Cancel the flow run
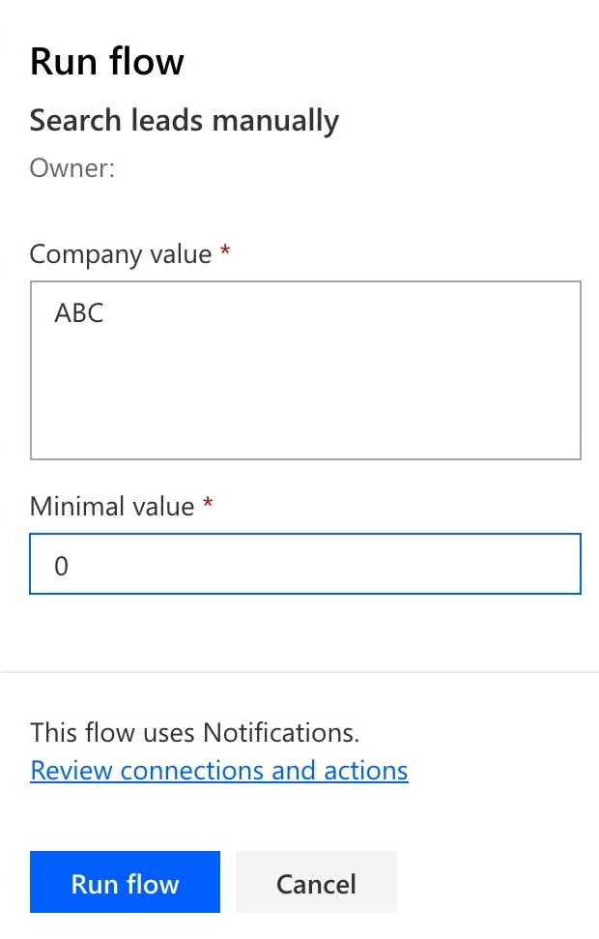The height and width of the screenshot is (939, 599). tap(316, 882)
